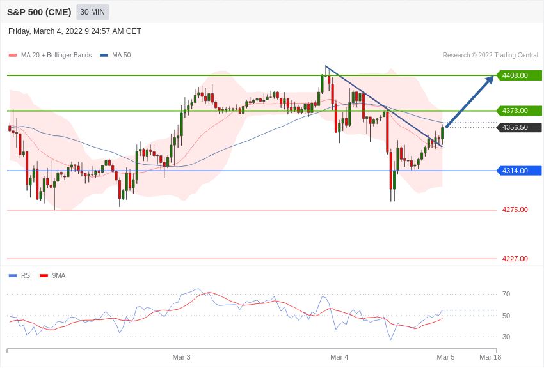Click the red 9MA legend swatch

point(44,276)
